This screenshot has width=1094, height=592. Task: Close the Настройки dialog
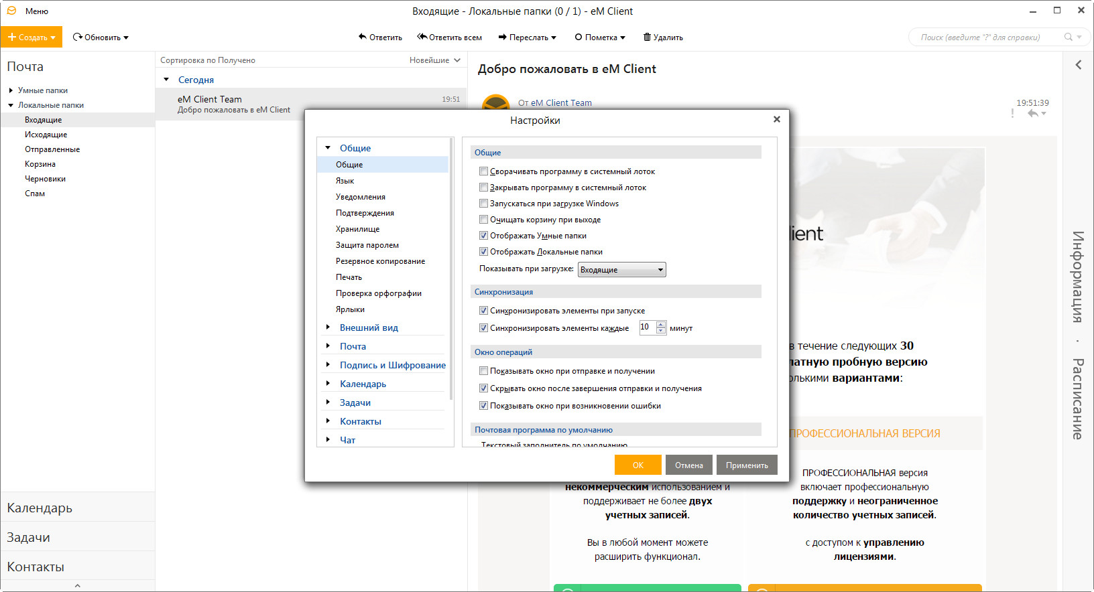(776, 119)
